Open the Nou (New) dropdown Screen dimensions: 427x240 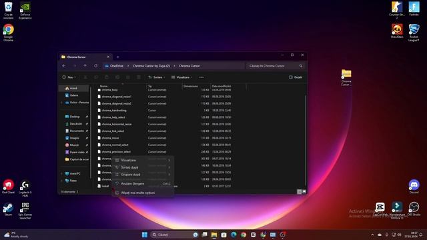(69, 77)
